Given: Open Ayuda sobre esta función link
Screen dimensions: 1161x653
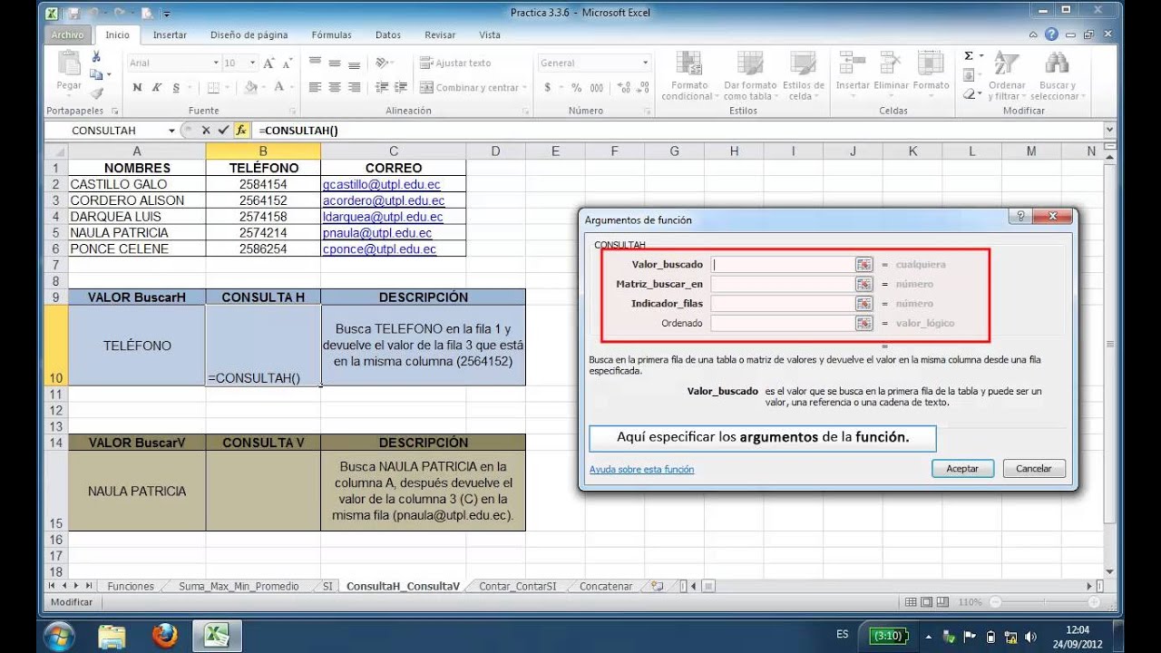Looking at the screenshot, I should click(x=641, y=470).
